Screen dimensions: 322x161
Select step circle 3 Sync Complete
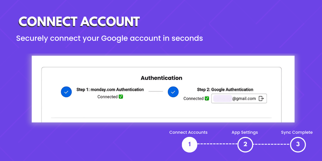[x=298, y=144]
